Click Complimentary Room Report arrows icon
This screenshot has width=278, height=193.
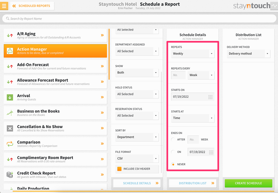click(10, 159)
